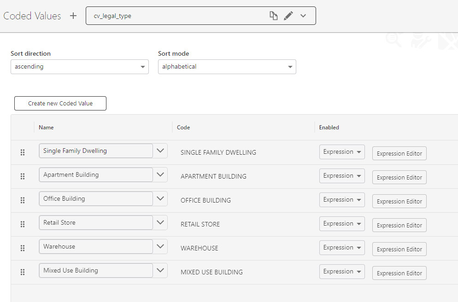Image resolution: width=458 pixels, height=302 pixels.
Task: Open Expression Editor for Mixed Use Building
Action: (399, 273)
